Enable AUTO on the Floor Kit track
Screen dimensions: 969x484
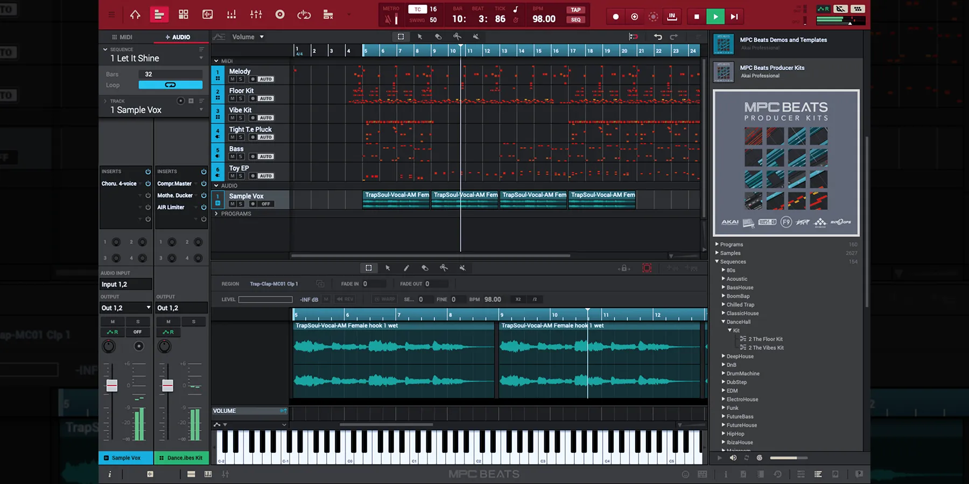coord(266,98)
